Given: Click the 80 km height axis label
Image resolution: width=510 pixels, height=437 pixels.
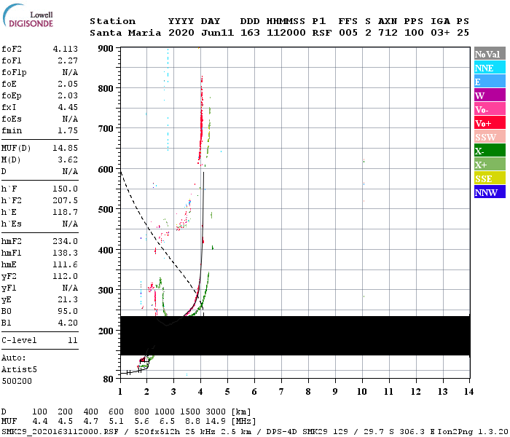Looking at the screenshot, I should click(x=109, y=379).
